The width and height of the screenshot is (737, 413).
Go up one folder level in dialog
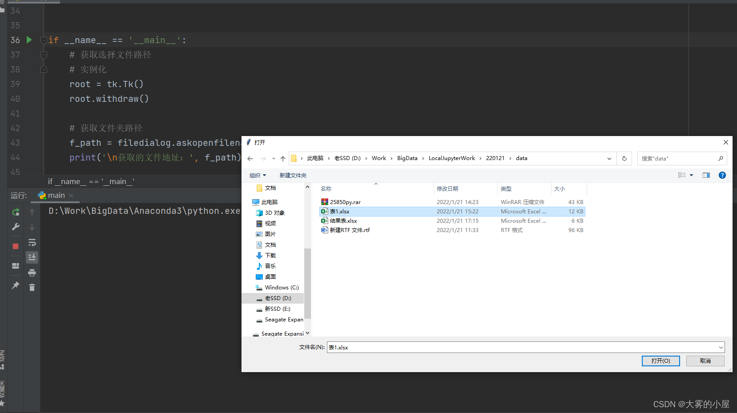pyautogui.click(x=283, y=158)
